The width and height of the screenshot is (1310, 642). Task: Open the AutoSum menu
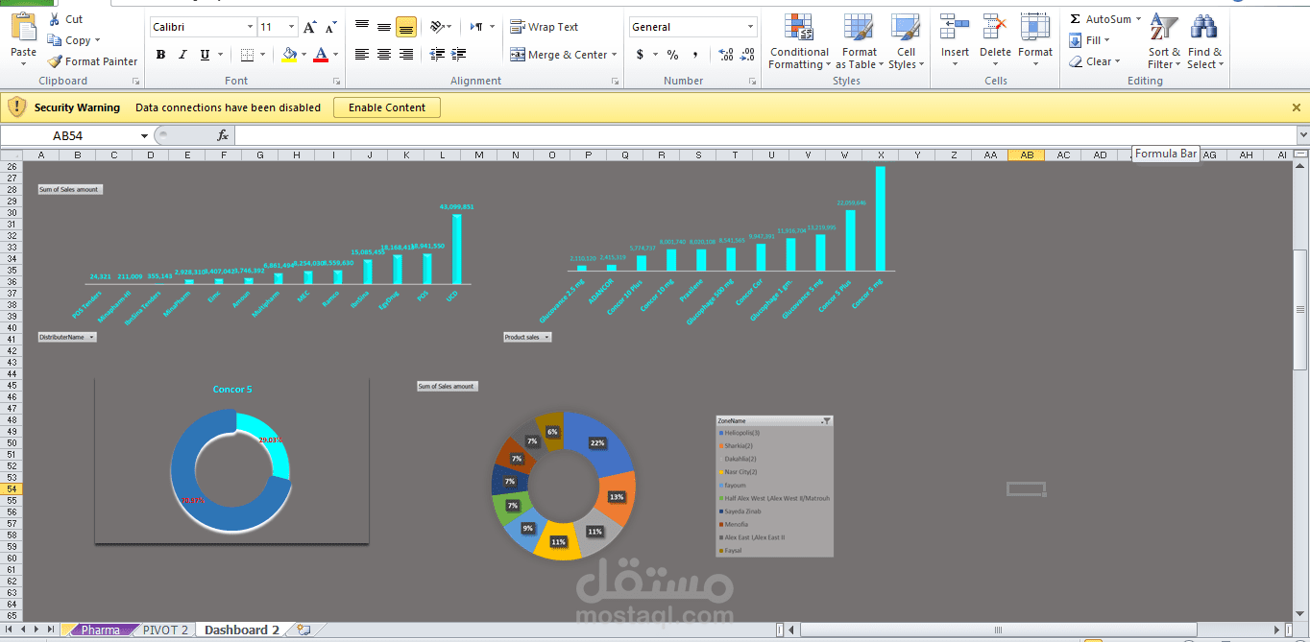pos(1107,19)
